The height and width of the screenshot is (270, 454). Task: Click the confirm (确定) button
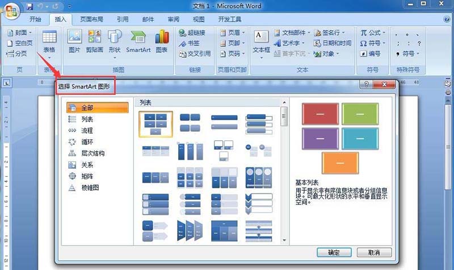coord(334,252)
